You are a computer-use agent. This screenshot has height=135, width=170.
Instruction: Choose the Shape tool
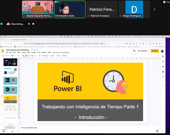32,56
